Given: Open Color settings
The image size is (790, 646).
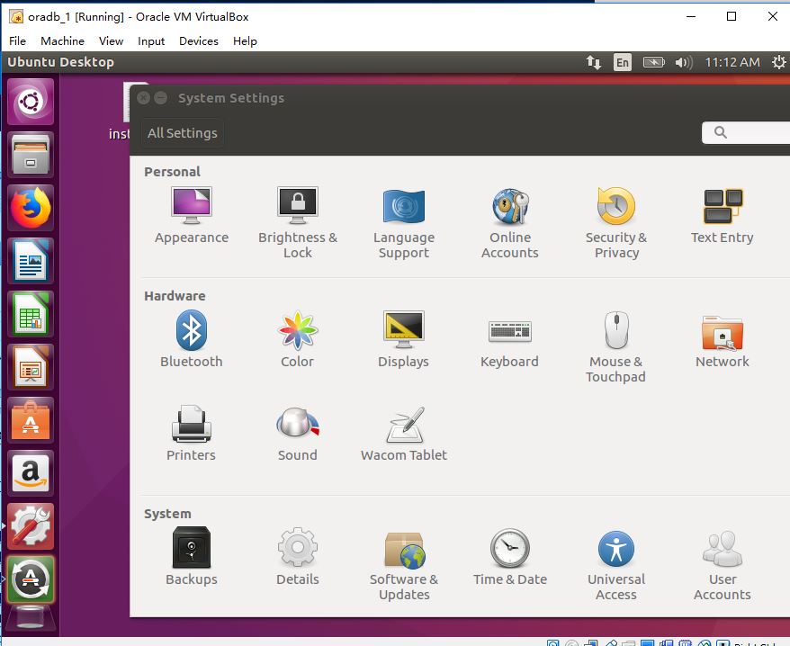Looking at the screenshot, I should click(x=298, y=339).
